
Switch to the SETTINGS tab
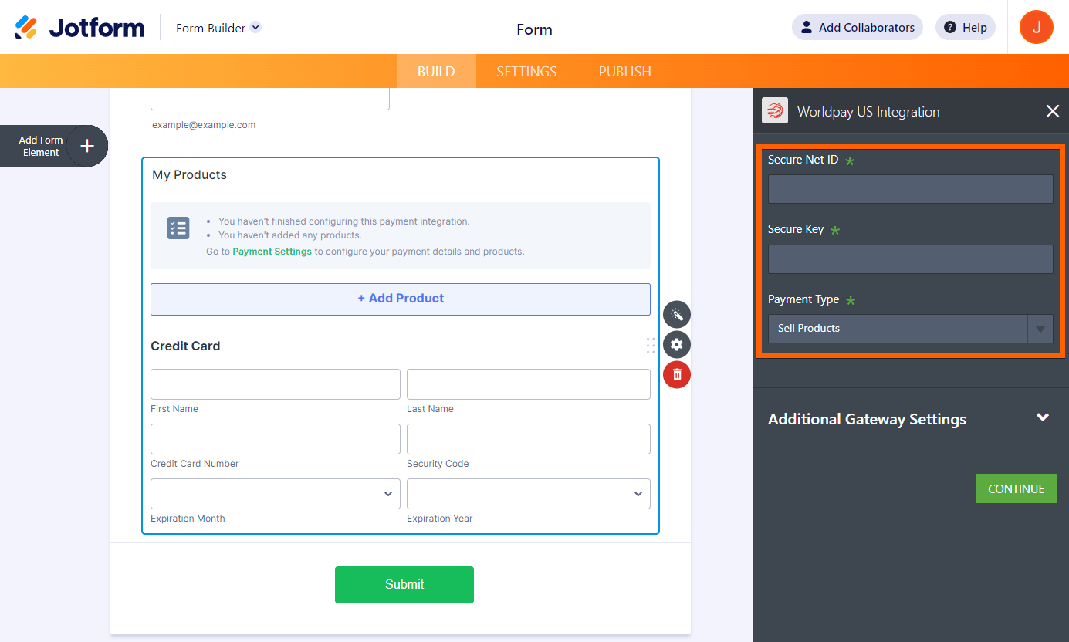click(x=526, y=71)
